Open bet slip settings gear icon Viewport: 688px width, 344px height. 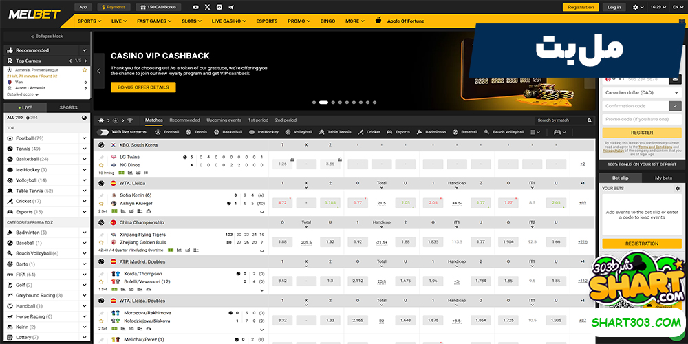pyautogui.click(x=678, y=189)
